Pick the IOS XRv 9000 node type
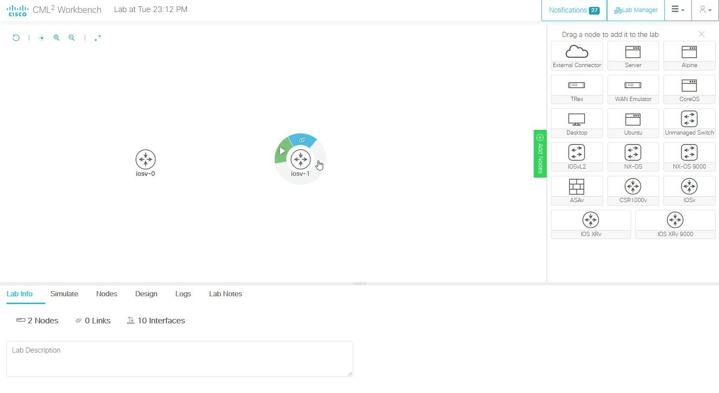 pyautogui.click(x=675, y=224)
